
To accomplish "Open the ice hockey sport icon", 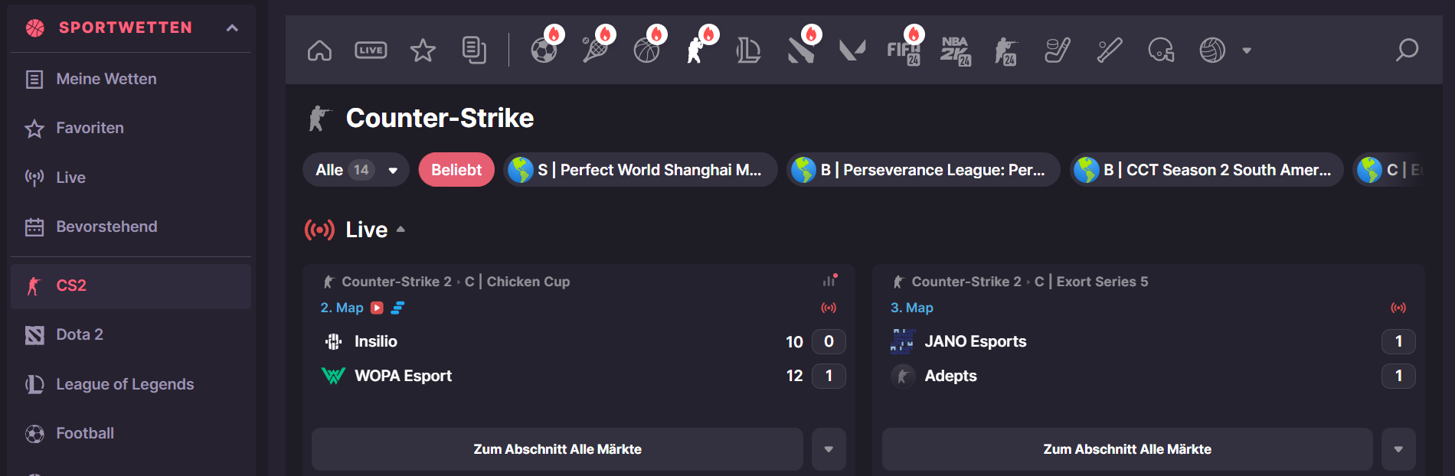I will 1058,51.
